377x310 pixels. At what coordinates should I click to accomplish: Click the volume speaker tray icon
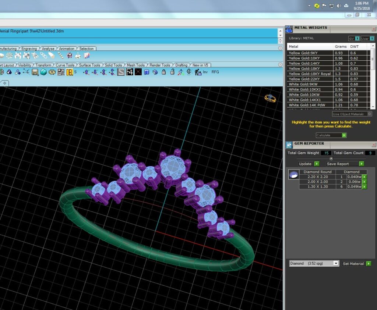[339, 6]
